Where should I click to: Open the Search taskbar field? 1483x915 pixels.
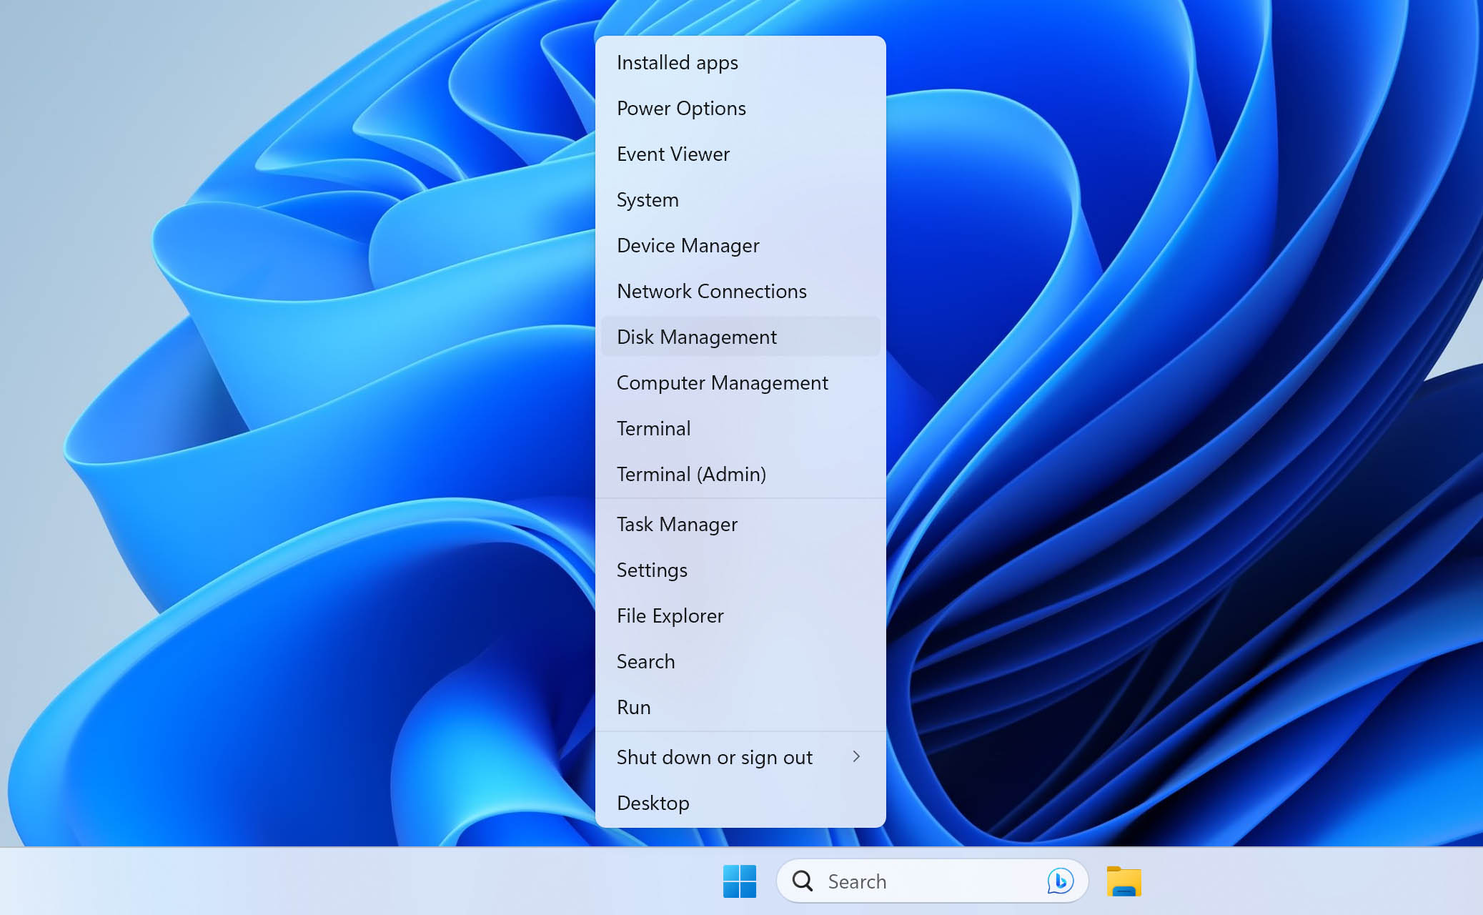click(x=931, y=881)
